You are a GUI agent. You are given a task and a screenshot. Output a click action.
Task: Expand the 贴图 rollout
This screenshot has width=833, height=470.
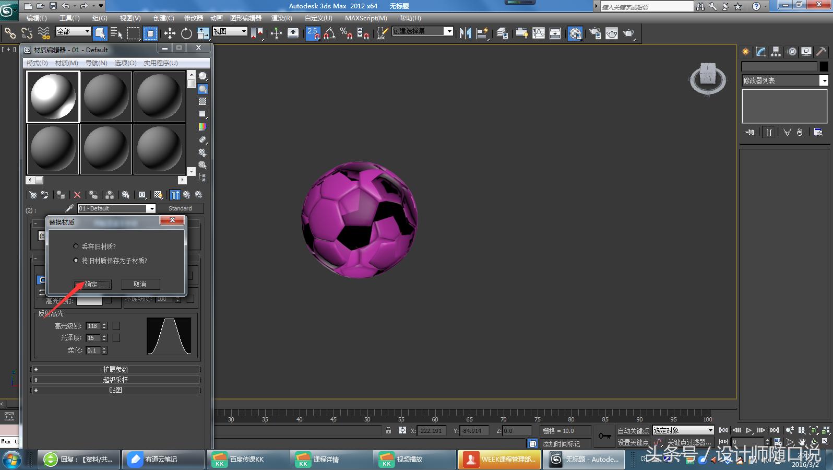click(115, 390)
